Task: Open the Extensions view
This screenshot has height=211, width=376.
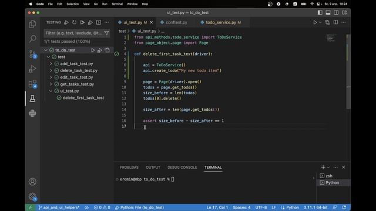Action: pyautogui.click(x=32, y=84)
